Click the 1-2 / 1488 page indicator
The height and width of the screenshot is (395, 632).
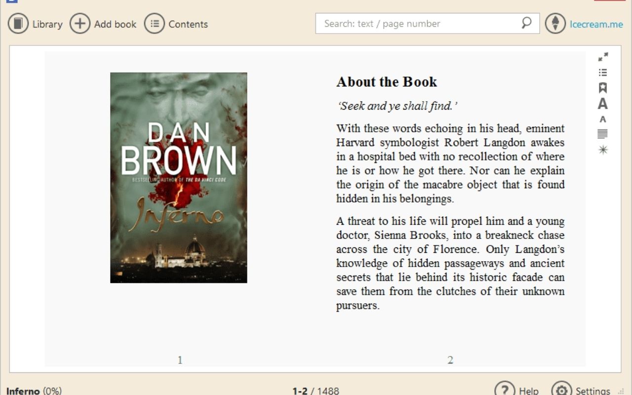[x=316, y=391]
